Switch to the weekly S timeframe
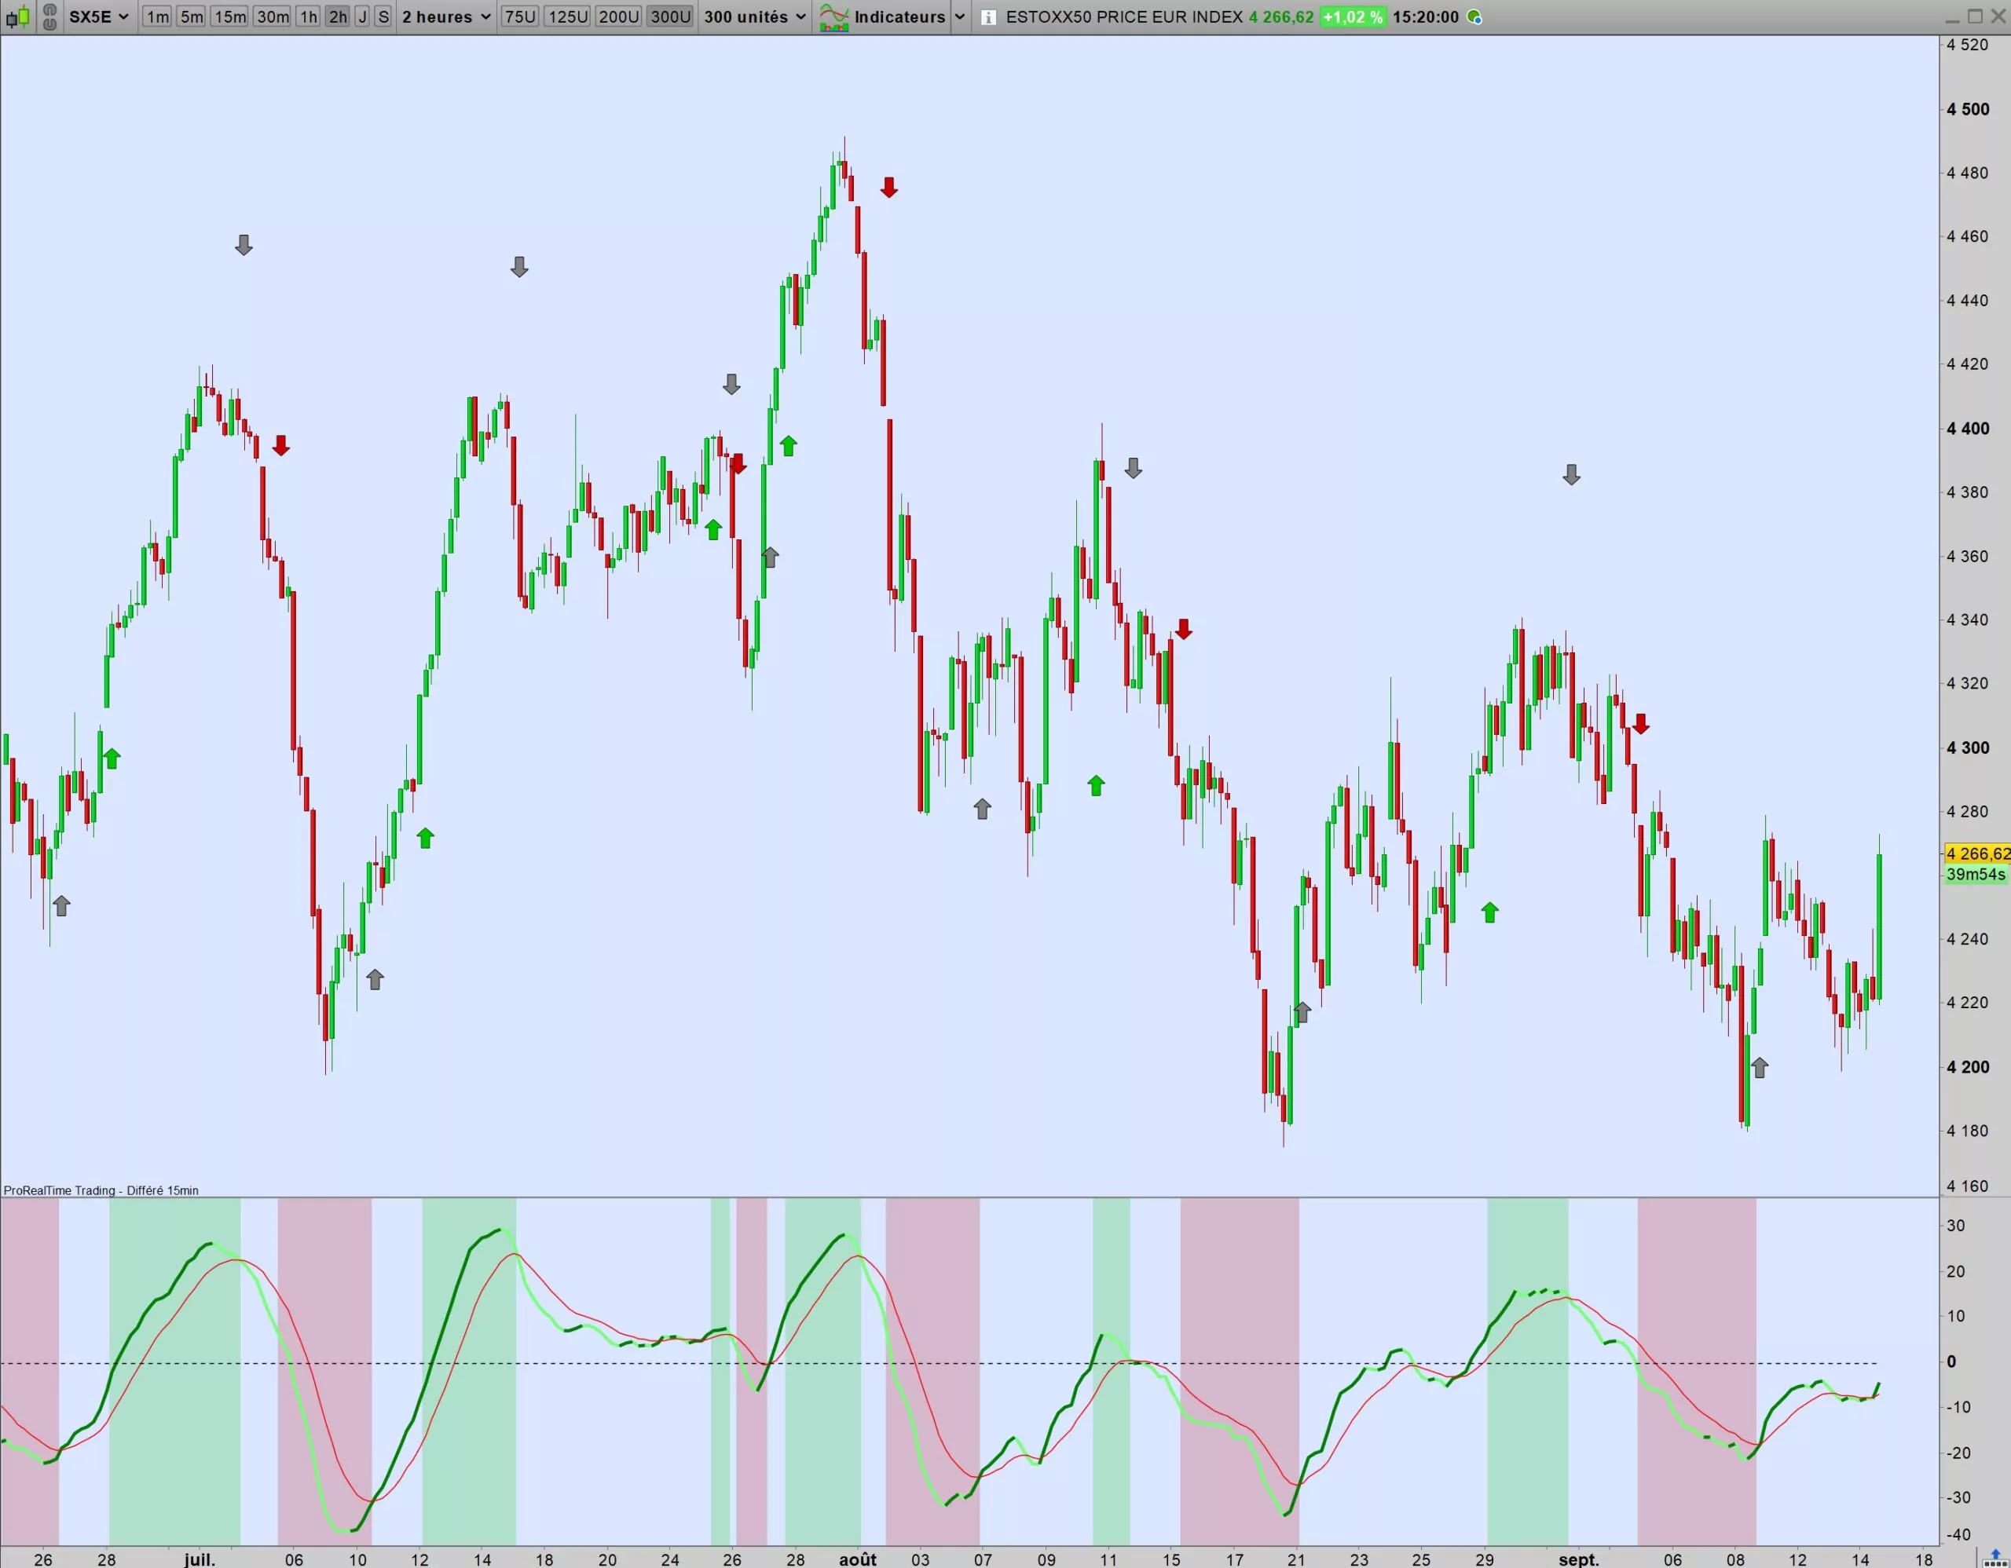Screen dimensions: 2011x1568 [384, 16]
